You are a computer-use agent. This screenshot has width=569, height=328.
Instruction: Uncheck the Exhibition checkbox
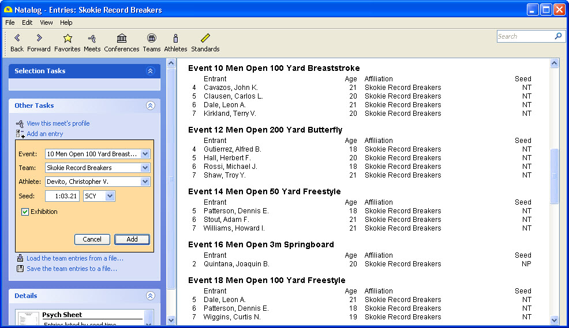(25, 212)
